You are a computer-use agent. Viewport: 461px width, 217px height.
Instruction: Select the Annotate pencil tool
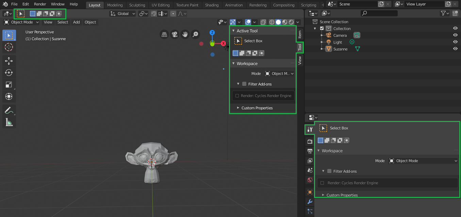pyautogui.click(x=9, y=110)
